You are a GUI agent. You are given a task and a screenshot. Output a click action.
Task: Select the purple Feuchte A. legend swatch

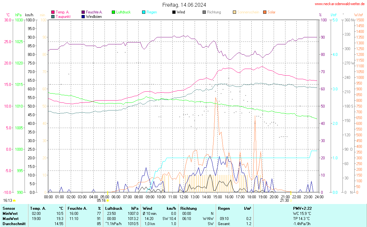(x=83, y=12)
